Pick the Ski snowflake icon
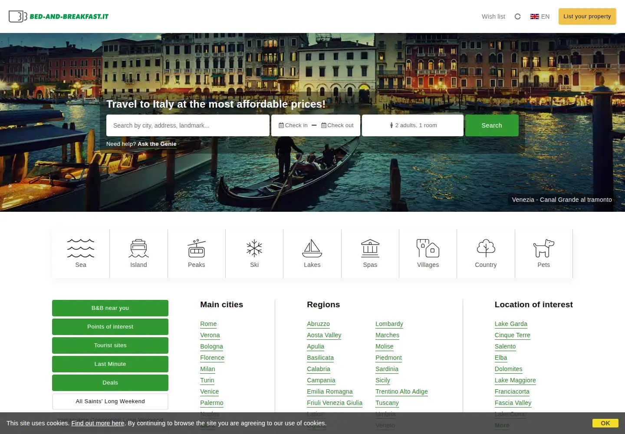 point(254,248)
